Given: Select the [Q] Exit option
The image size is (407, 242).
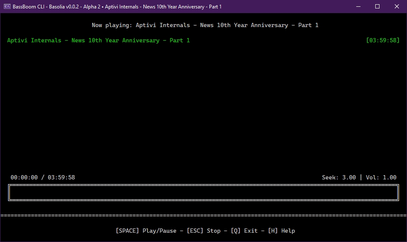Looking at the screenshot, I should coord(244,231).
